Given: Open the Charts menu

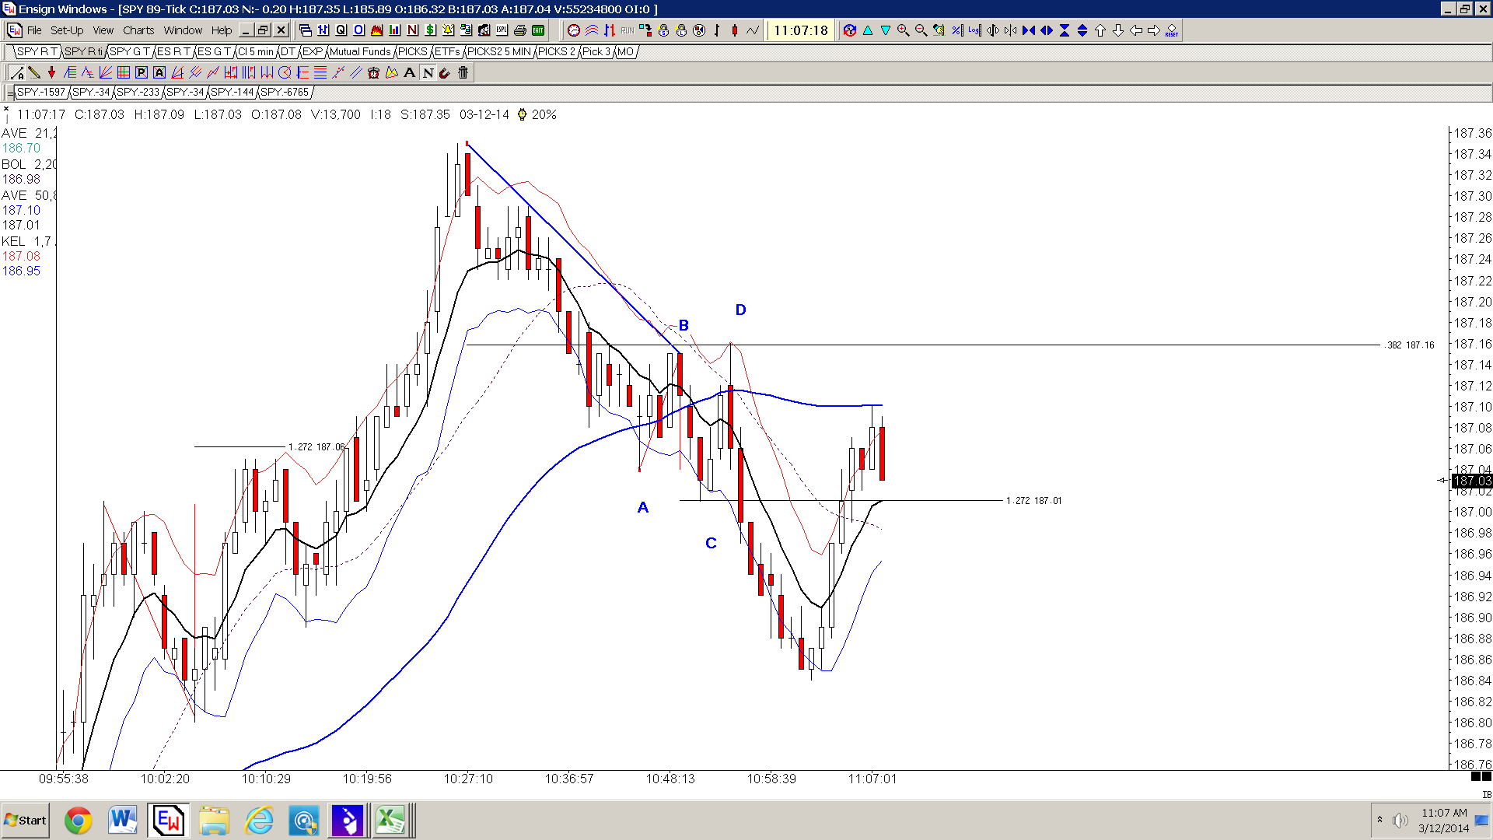Looking at the screenshot, I should point(138,30).
